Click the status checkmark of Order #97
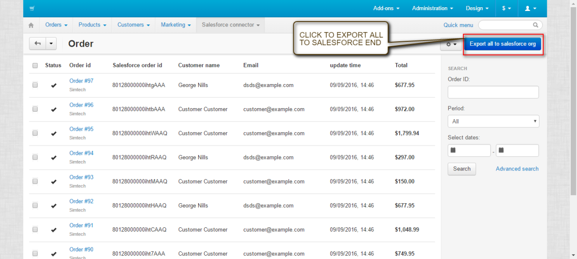Image resolution: width=577 pixels, height=259 pixels. click(53, 86)
